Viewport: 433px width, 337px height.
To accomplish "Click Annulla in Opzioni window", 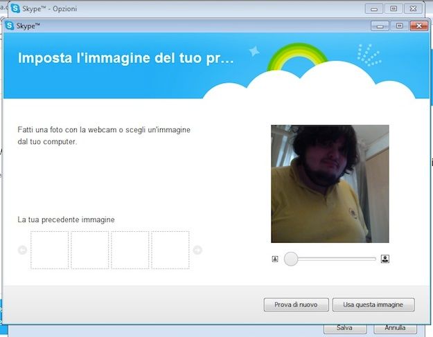I will pyautogui.click(x=395, y=329).
